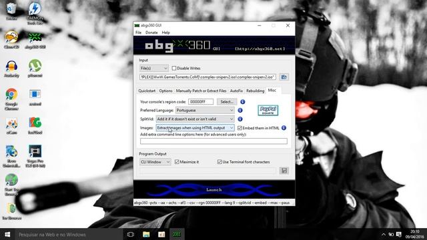Open the notification center tray icon
This screenshot has height=240, width=427.
[399, 234]
